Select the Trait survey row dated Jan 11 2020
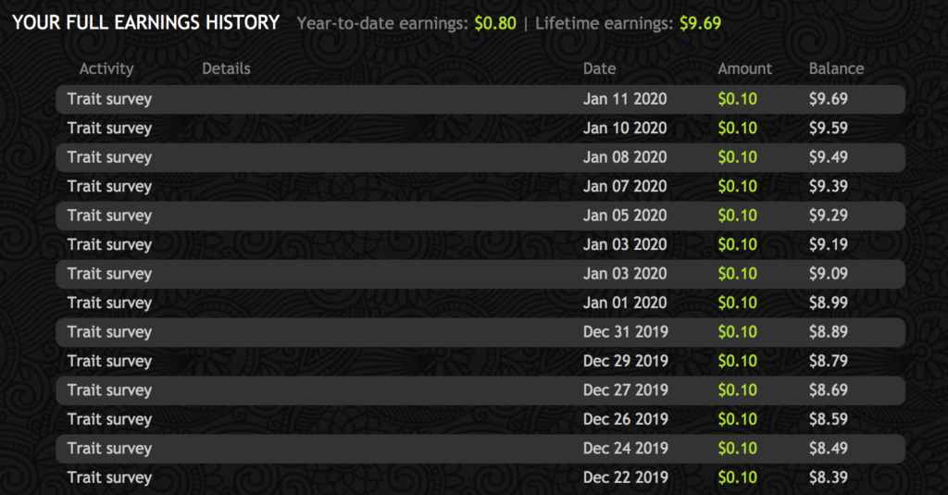The image size is (948, 495). click(480, 99)
